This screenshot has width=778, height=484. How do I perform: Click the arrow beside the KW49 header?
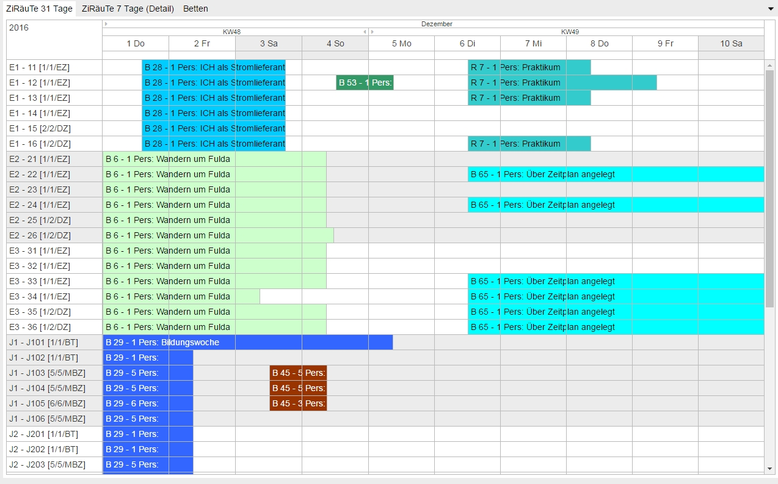(371, 32)
